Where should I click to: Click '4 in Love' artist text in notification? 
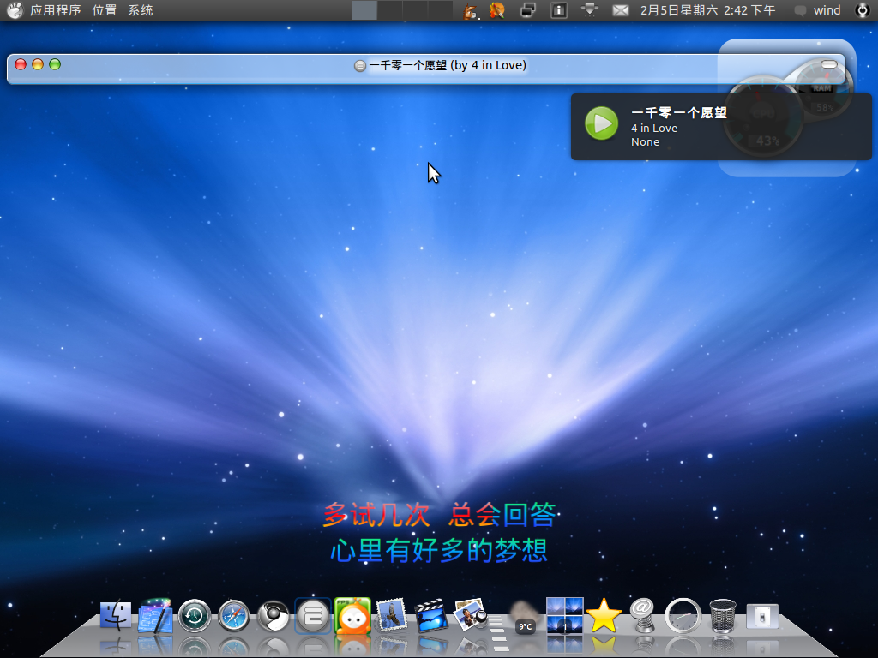click(654, 129)
